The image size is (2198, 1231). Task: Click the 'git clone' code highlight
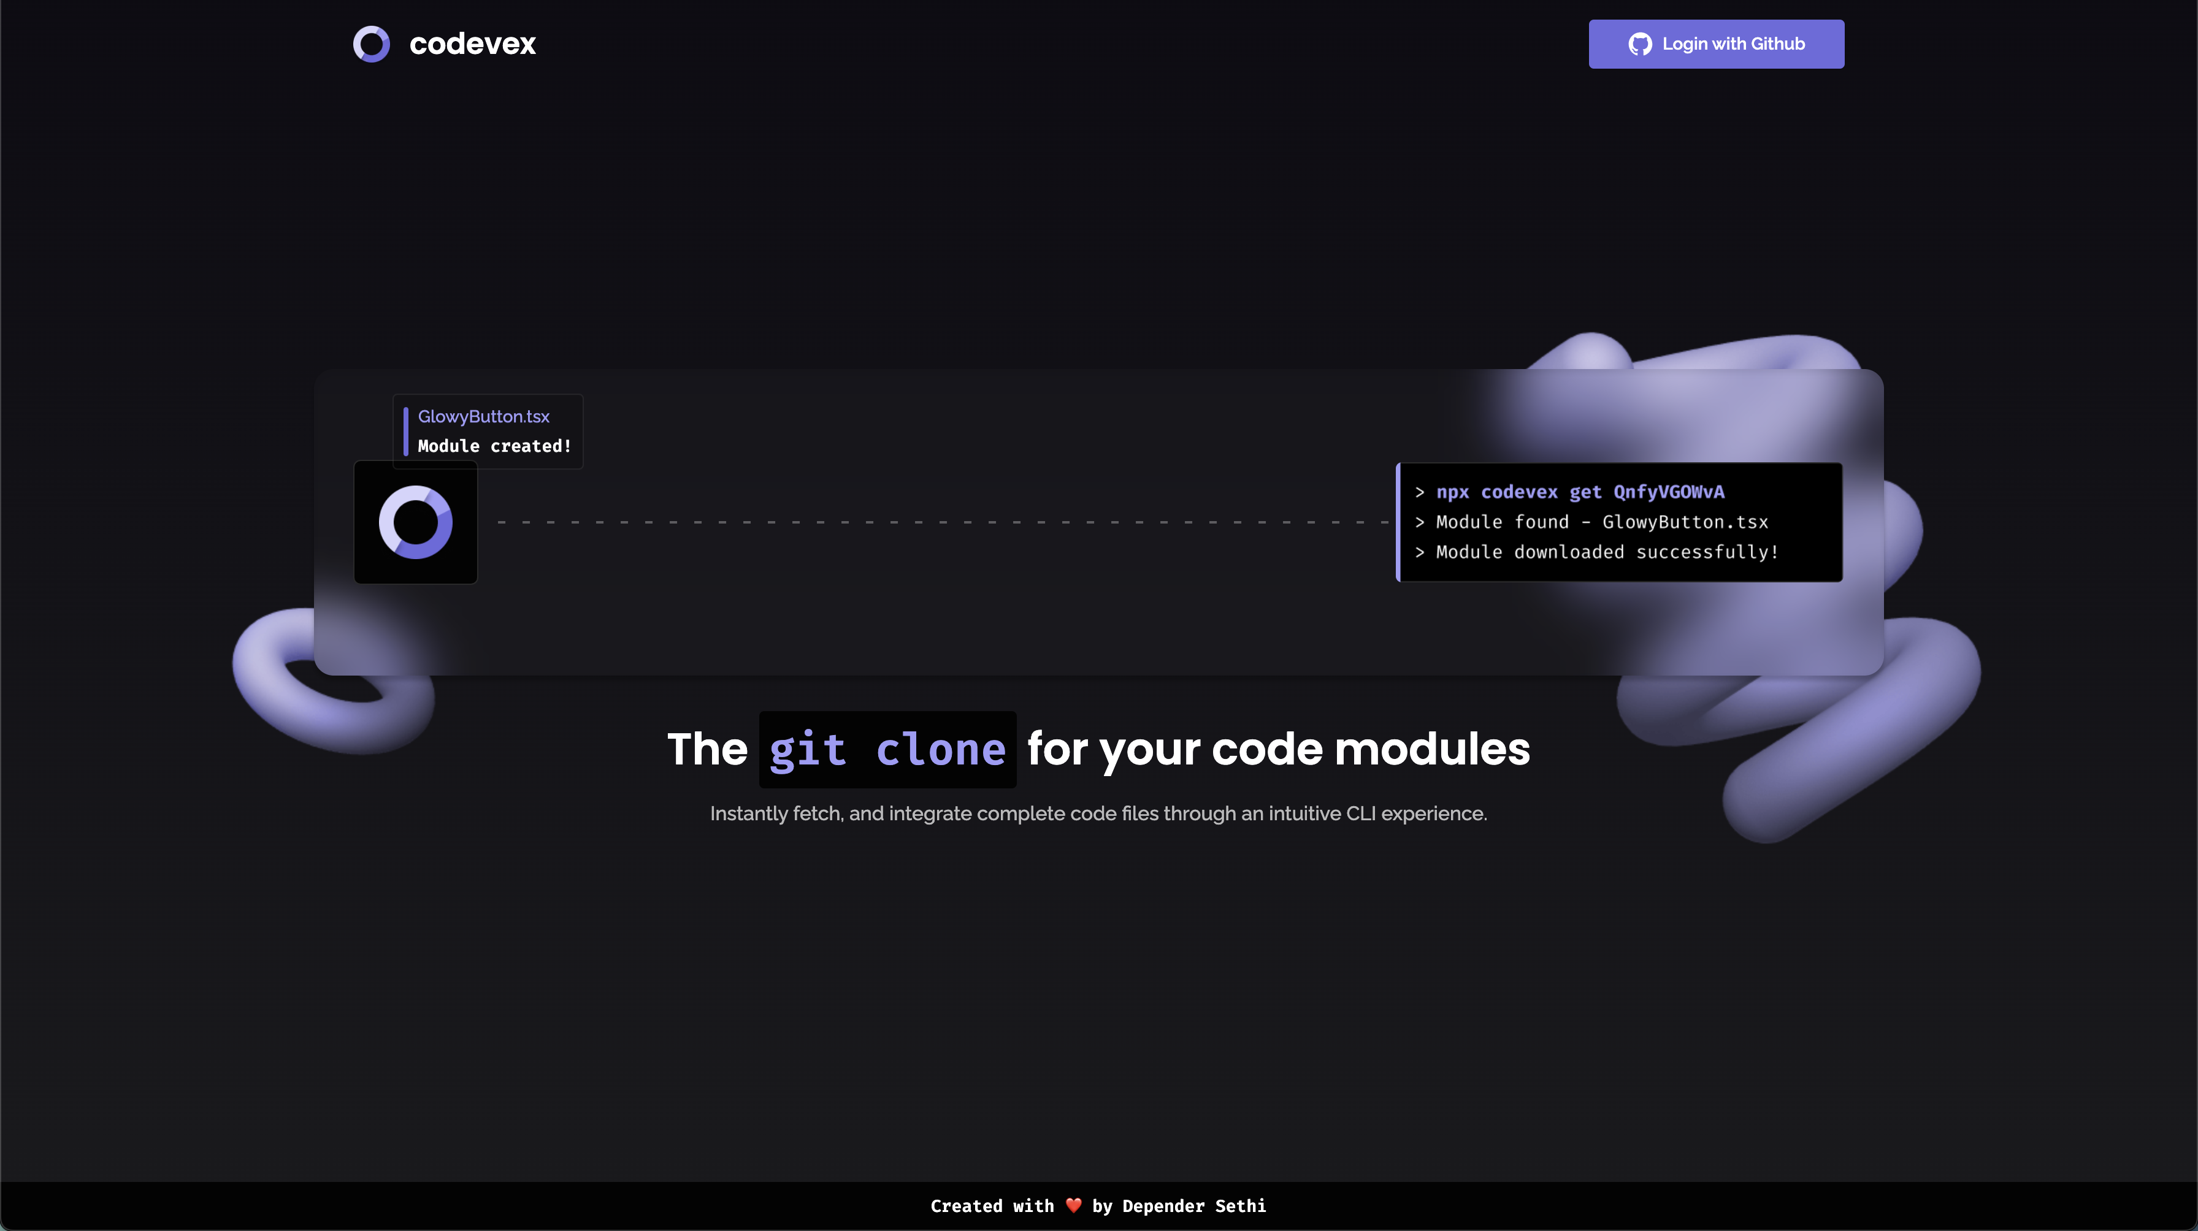coord(887,749)
